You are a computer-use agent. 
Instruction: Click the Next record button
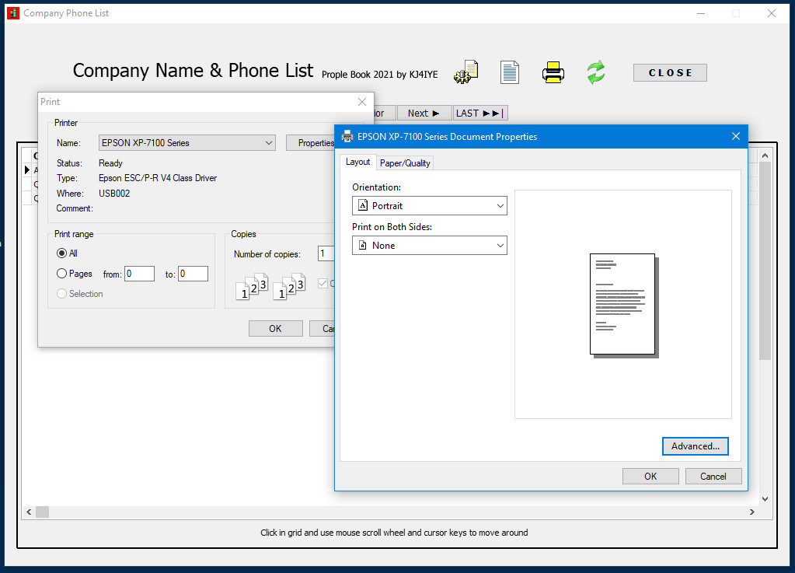[424, 113]
